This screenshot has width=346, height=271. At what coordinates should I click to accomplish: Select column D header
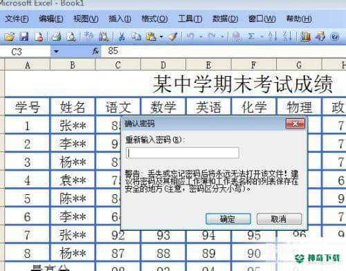(163, 65)
